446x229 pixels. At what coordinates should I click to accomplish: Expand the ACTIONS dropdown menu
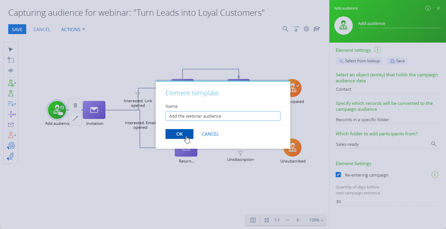(x=73, y=29)
